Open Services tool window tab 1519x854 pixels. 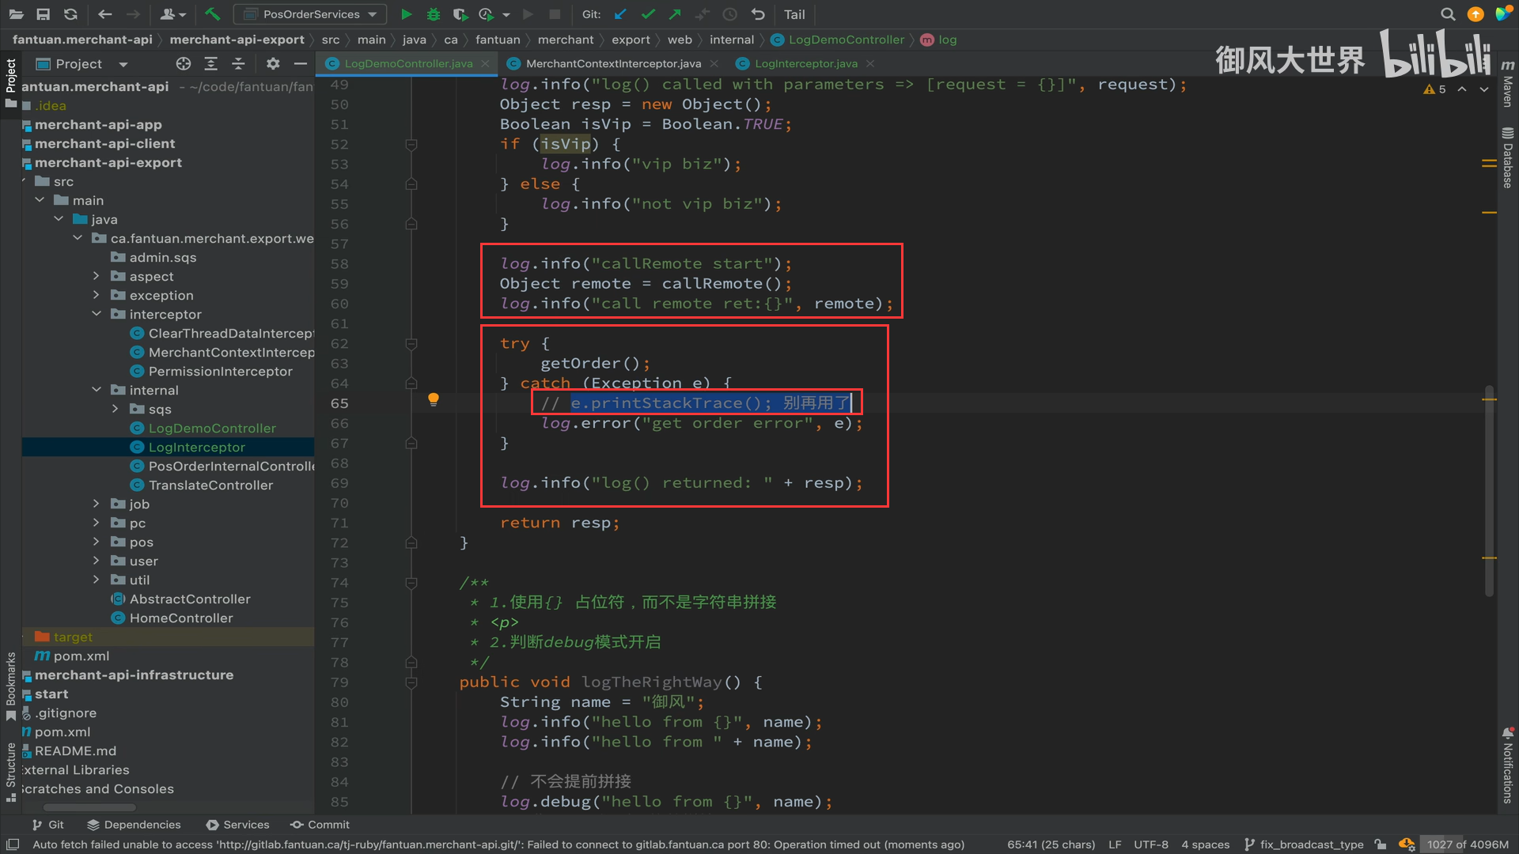[x=238, y=825]
